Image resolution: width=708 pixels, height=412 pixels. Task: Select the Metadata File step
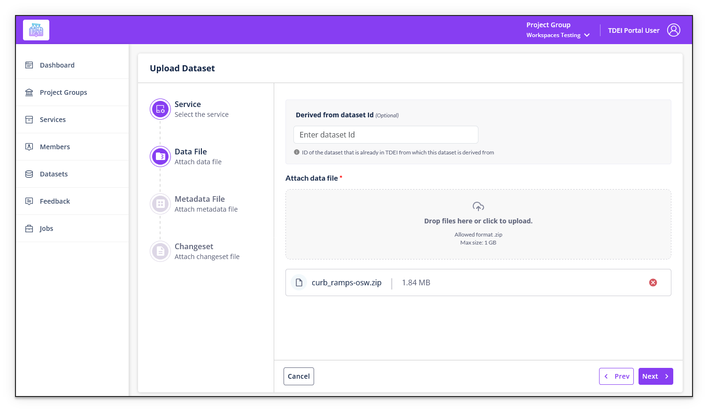(x=160, y=204)
